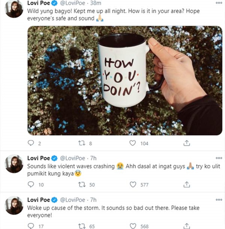Retweet the 'violent waves crashing' tweet
This screenshot has height=229, width=225.
click(81, 184)
